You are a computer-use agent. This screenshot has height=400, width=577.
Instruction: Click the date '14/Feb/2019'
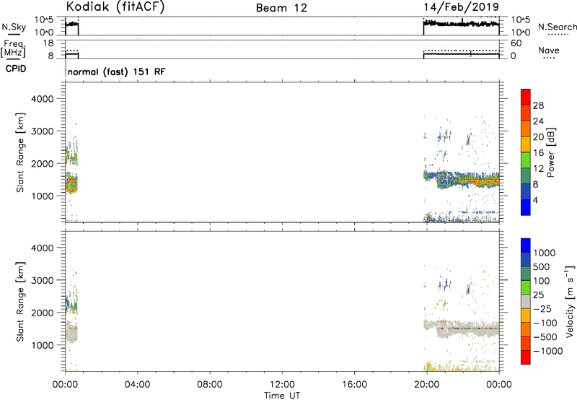[x=461, y=6]
